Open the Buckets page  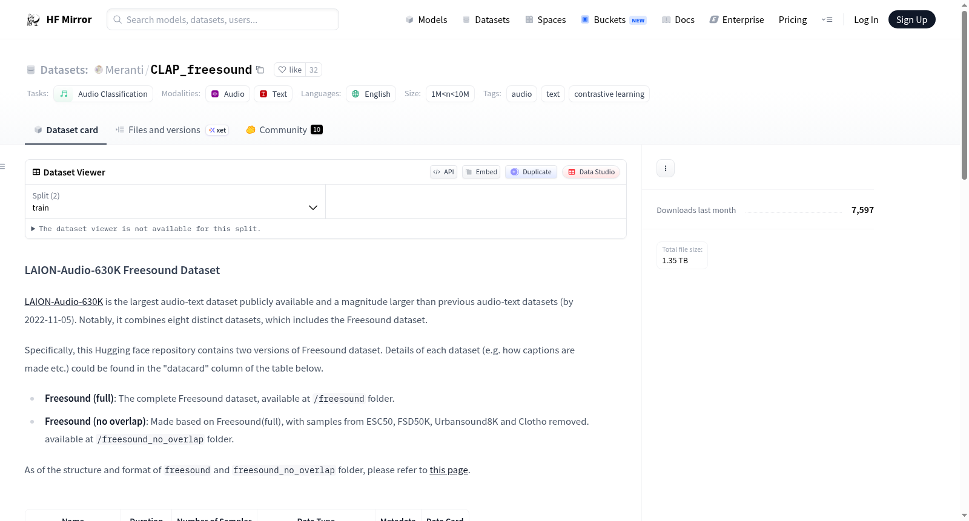[x=613, y=20]
